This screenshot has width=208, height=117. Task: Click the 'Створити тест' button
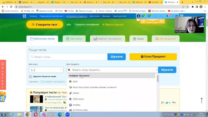click(45, 24)
